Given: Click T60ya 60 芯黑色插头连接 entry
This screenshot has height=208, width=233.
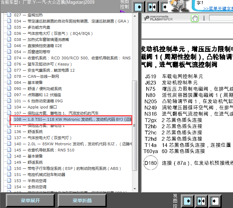Looking at the screenshot, I should tap(174, 151).
